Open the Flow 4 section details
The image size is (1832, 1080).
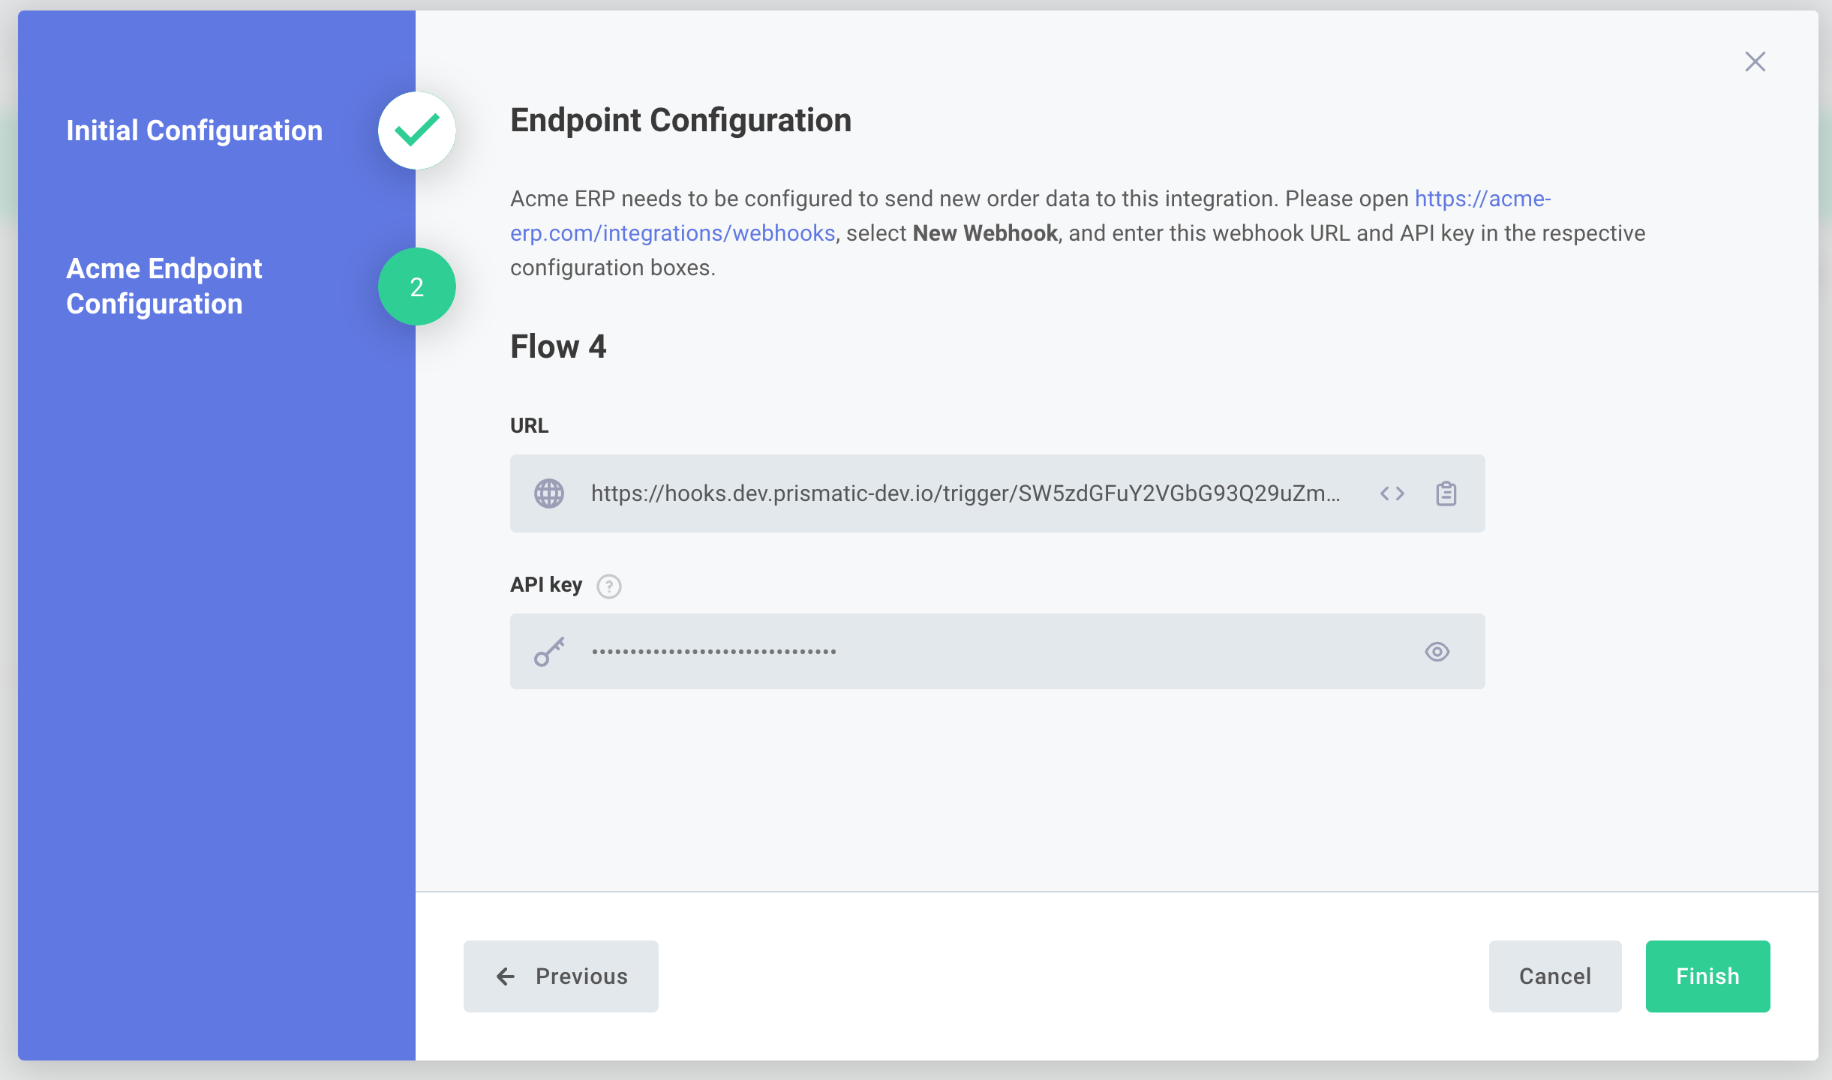558,346
